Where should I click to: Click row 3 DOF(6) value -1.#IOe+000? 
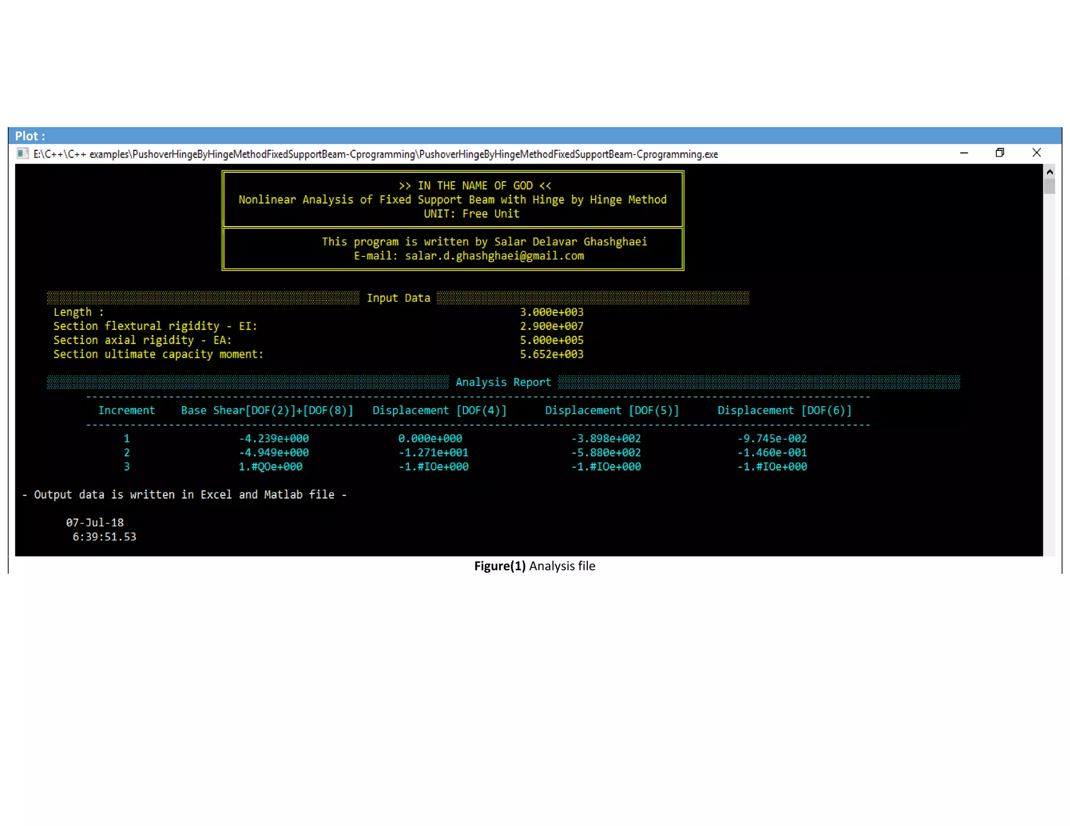[772, 467]
